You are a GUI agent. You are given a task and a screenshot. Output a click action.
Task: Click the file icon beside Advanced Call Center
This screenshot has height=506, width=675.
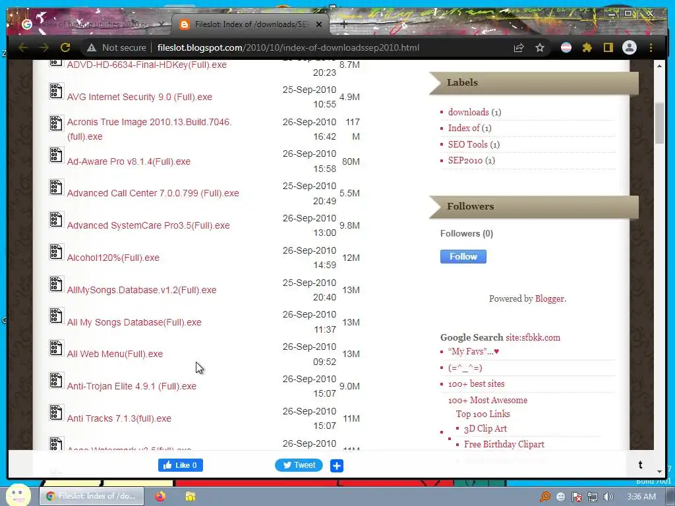coord(56,187)
